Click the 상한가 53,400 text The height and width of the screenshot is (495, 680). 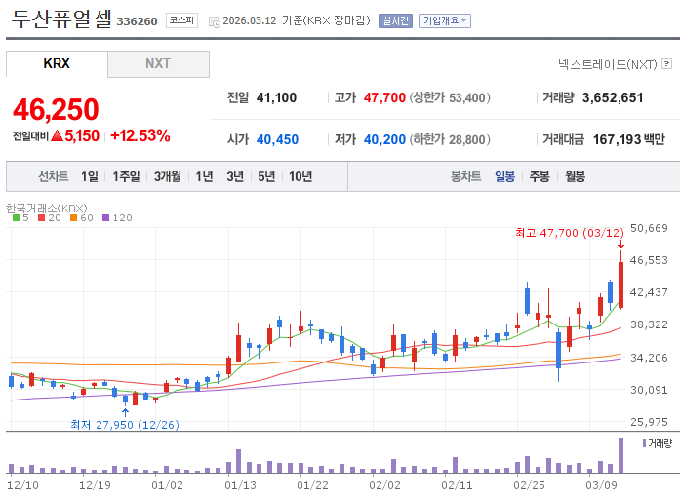point(450,97)
